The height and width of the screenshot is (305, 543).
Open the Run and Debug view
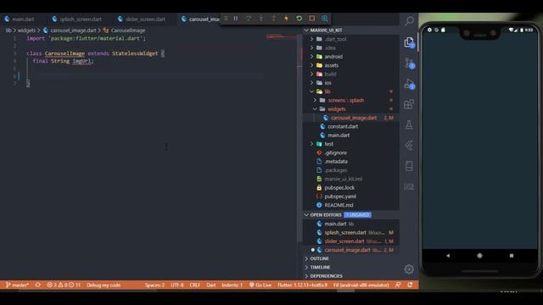coord(409,84)
